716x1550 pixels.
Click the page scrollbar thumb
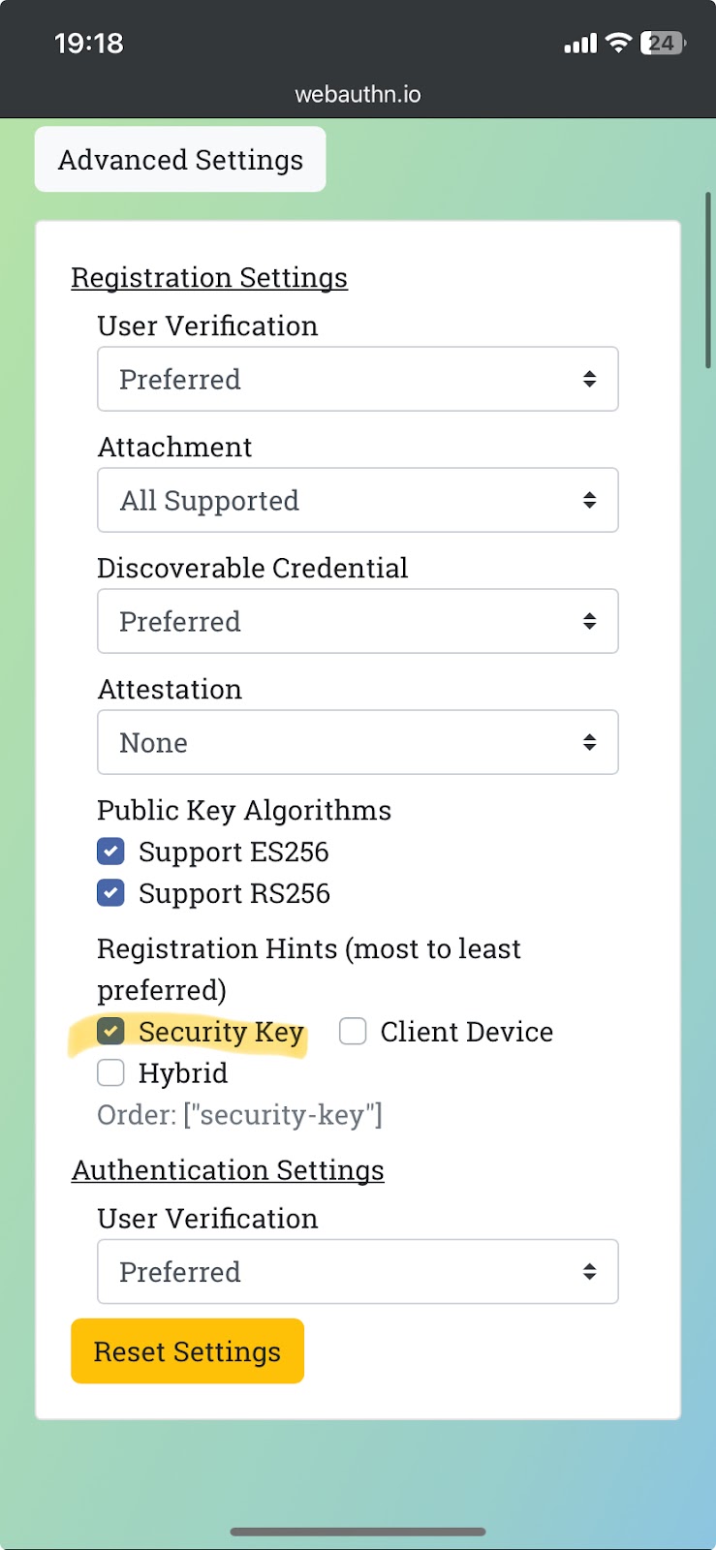(x=708, y=281)
